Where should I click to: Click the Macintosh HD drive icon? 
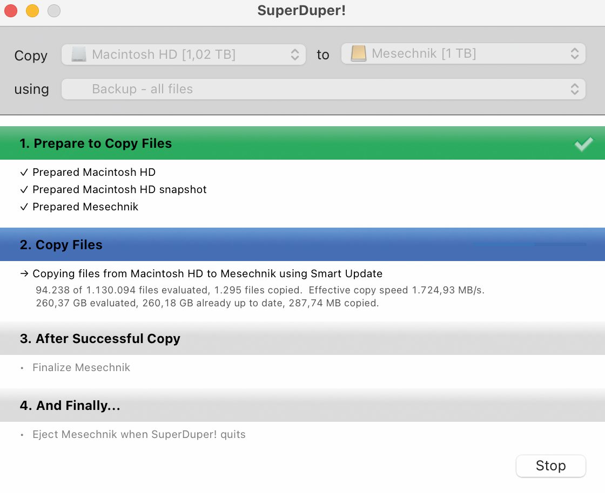(x=79, y=54)
